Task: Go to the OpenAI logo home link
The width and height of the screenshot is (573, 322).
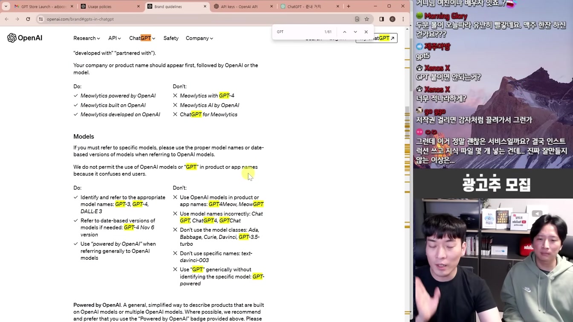Action: pyautogui.click(x=25, y=38)
